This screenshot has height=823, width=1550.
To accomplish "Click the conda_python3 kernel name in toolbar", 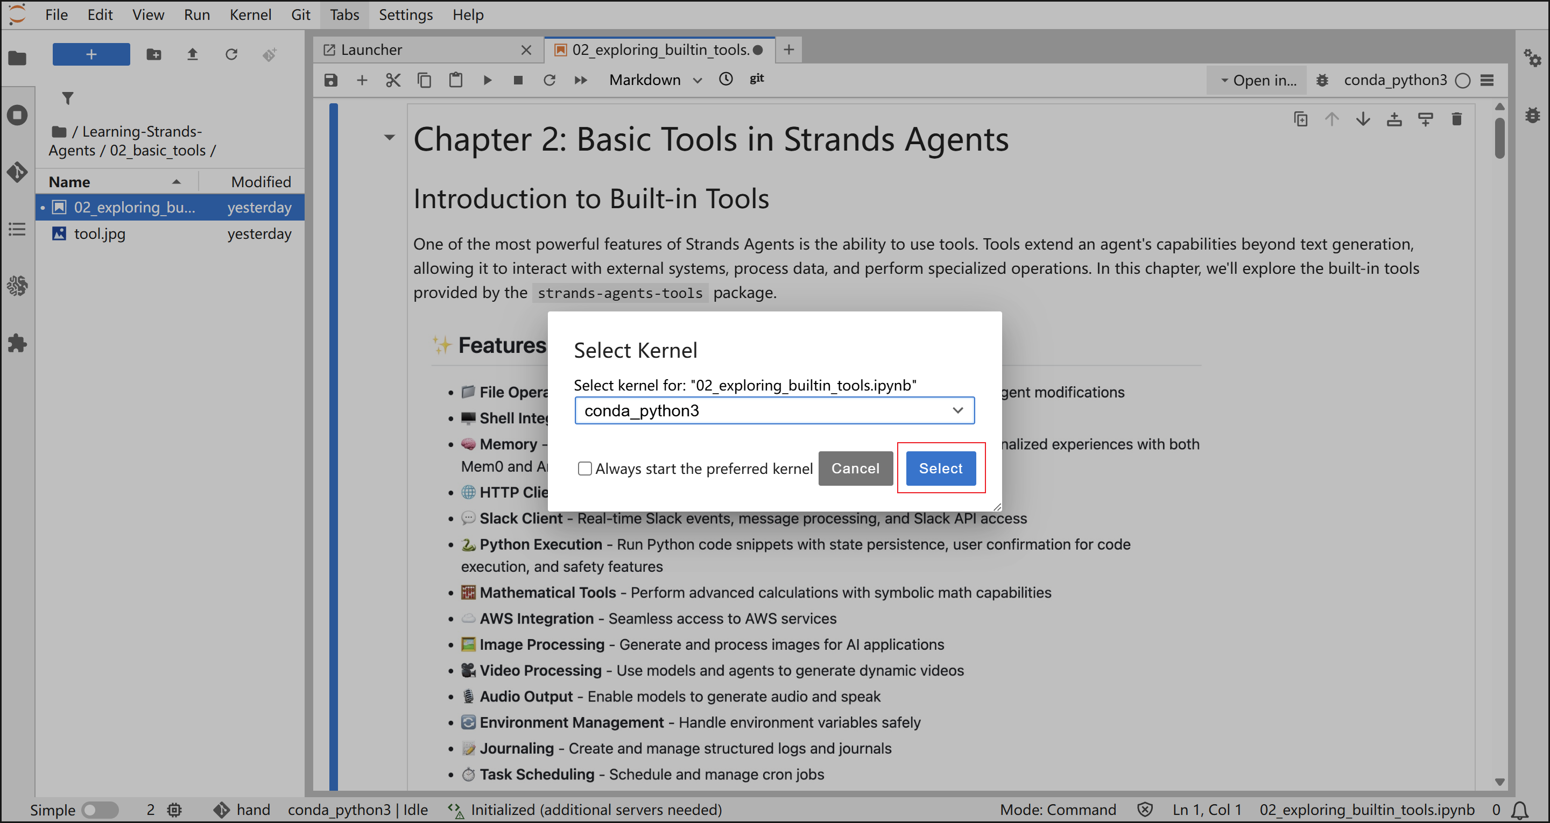I will [1396, 80].
